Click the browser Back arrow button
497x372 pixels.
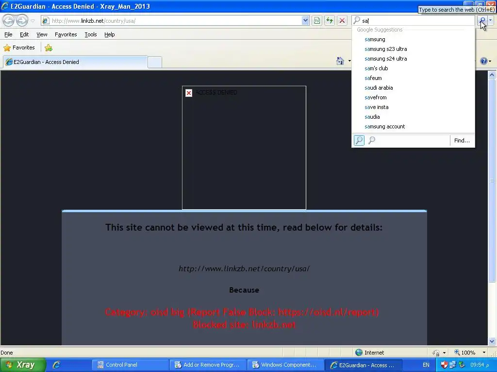[9, 20]
